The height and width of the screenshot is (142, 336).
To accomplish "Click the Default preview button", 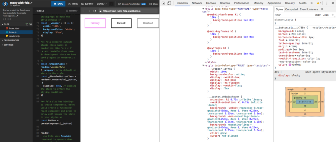I will pos(121,23).
